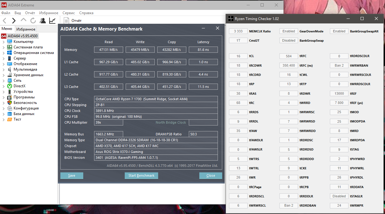Select the Тест benchmark icon

[10, 119]
